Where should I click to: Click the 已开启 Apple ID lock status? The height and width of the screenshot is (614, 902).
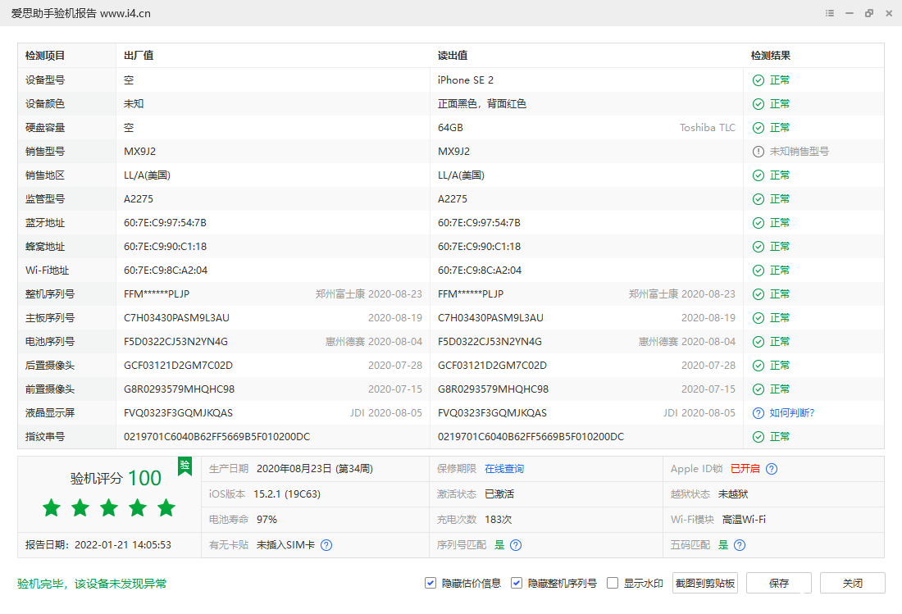click(x=745, y=469)
